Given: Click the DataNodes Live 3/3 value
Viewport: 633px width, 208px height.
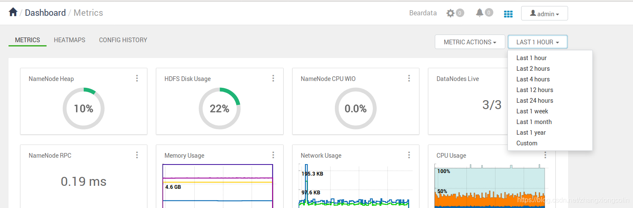Looking at the screenshot, I should point(492,105).
